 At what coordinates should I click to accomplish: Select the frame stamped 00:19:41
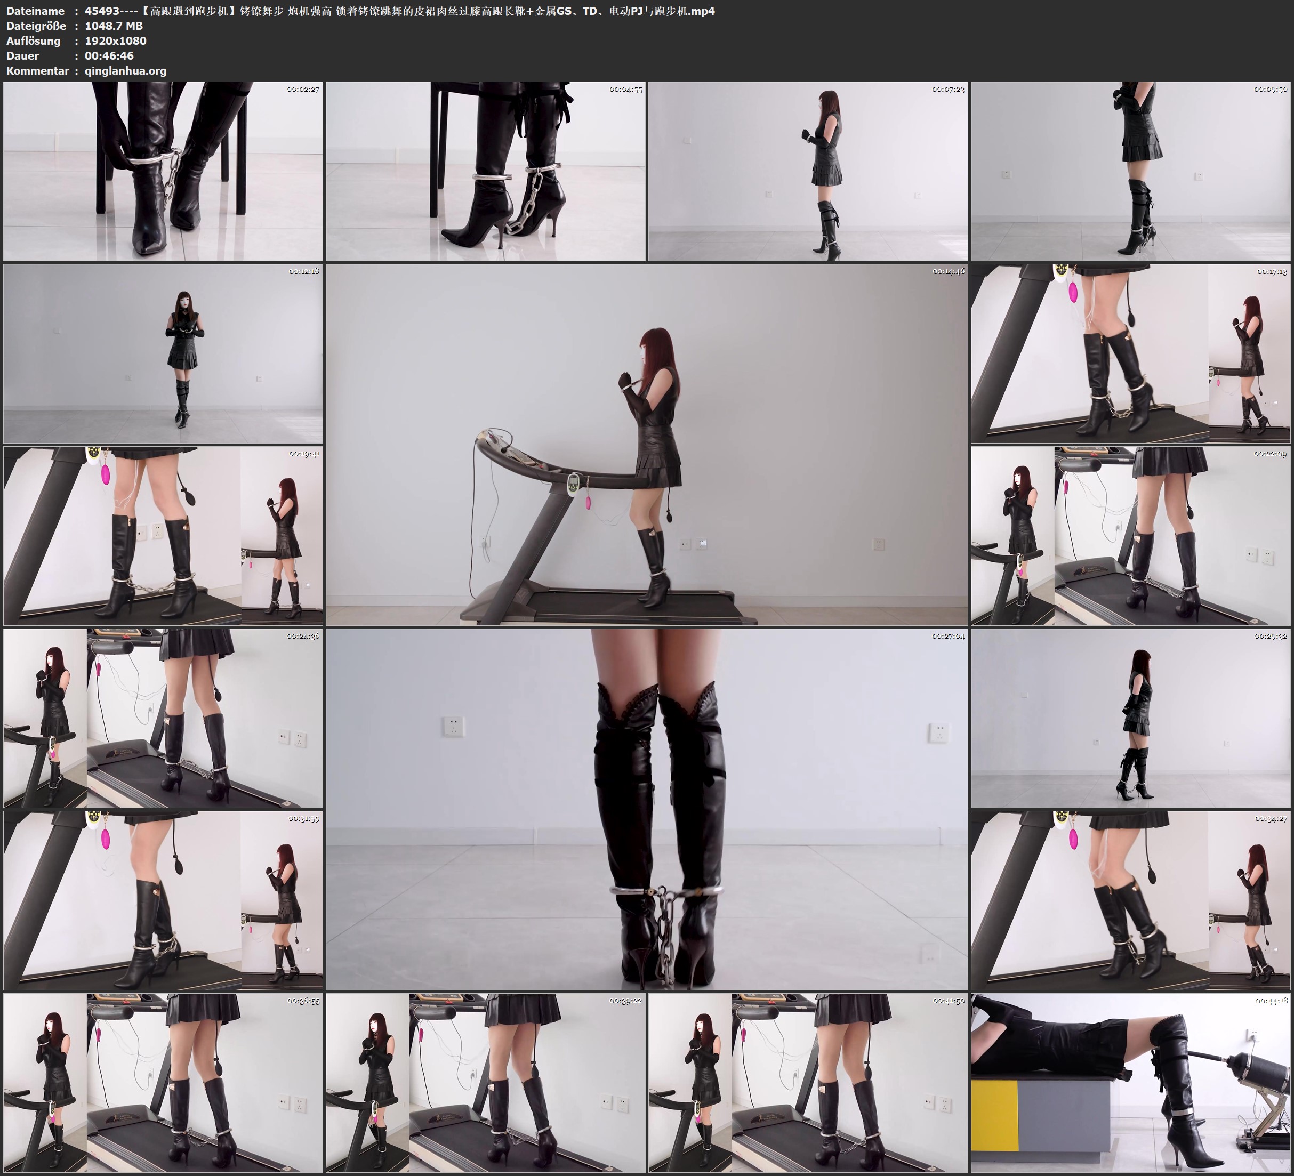point(163,535)
